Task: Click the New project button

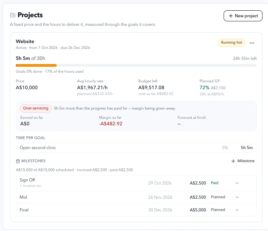Action: point(243,16)
